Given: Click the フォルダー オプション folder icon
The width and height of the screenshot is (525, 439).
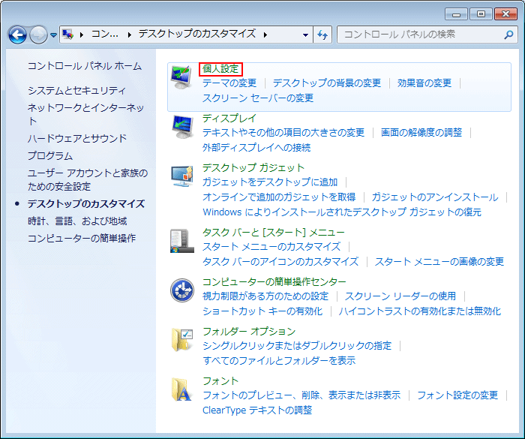Looking at the screenshot, I should [x=181, y=339].
